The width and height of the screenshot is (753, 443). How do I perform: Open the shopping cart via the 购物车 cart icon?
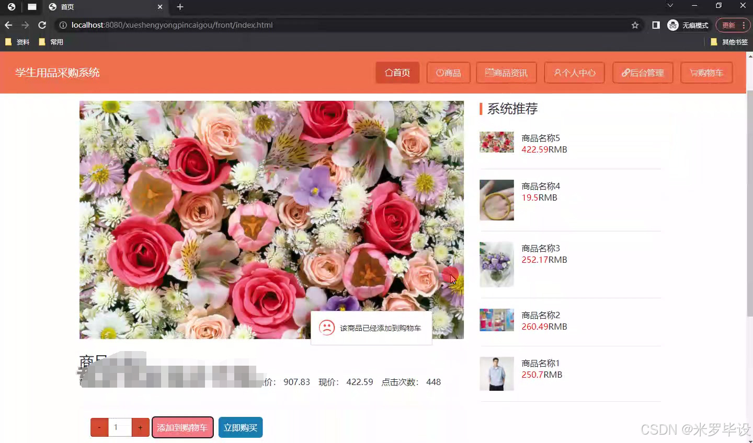[694, 73]
